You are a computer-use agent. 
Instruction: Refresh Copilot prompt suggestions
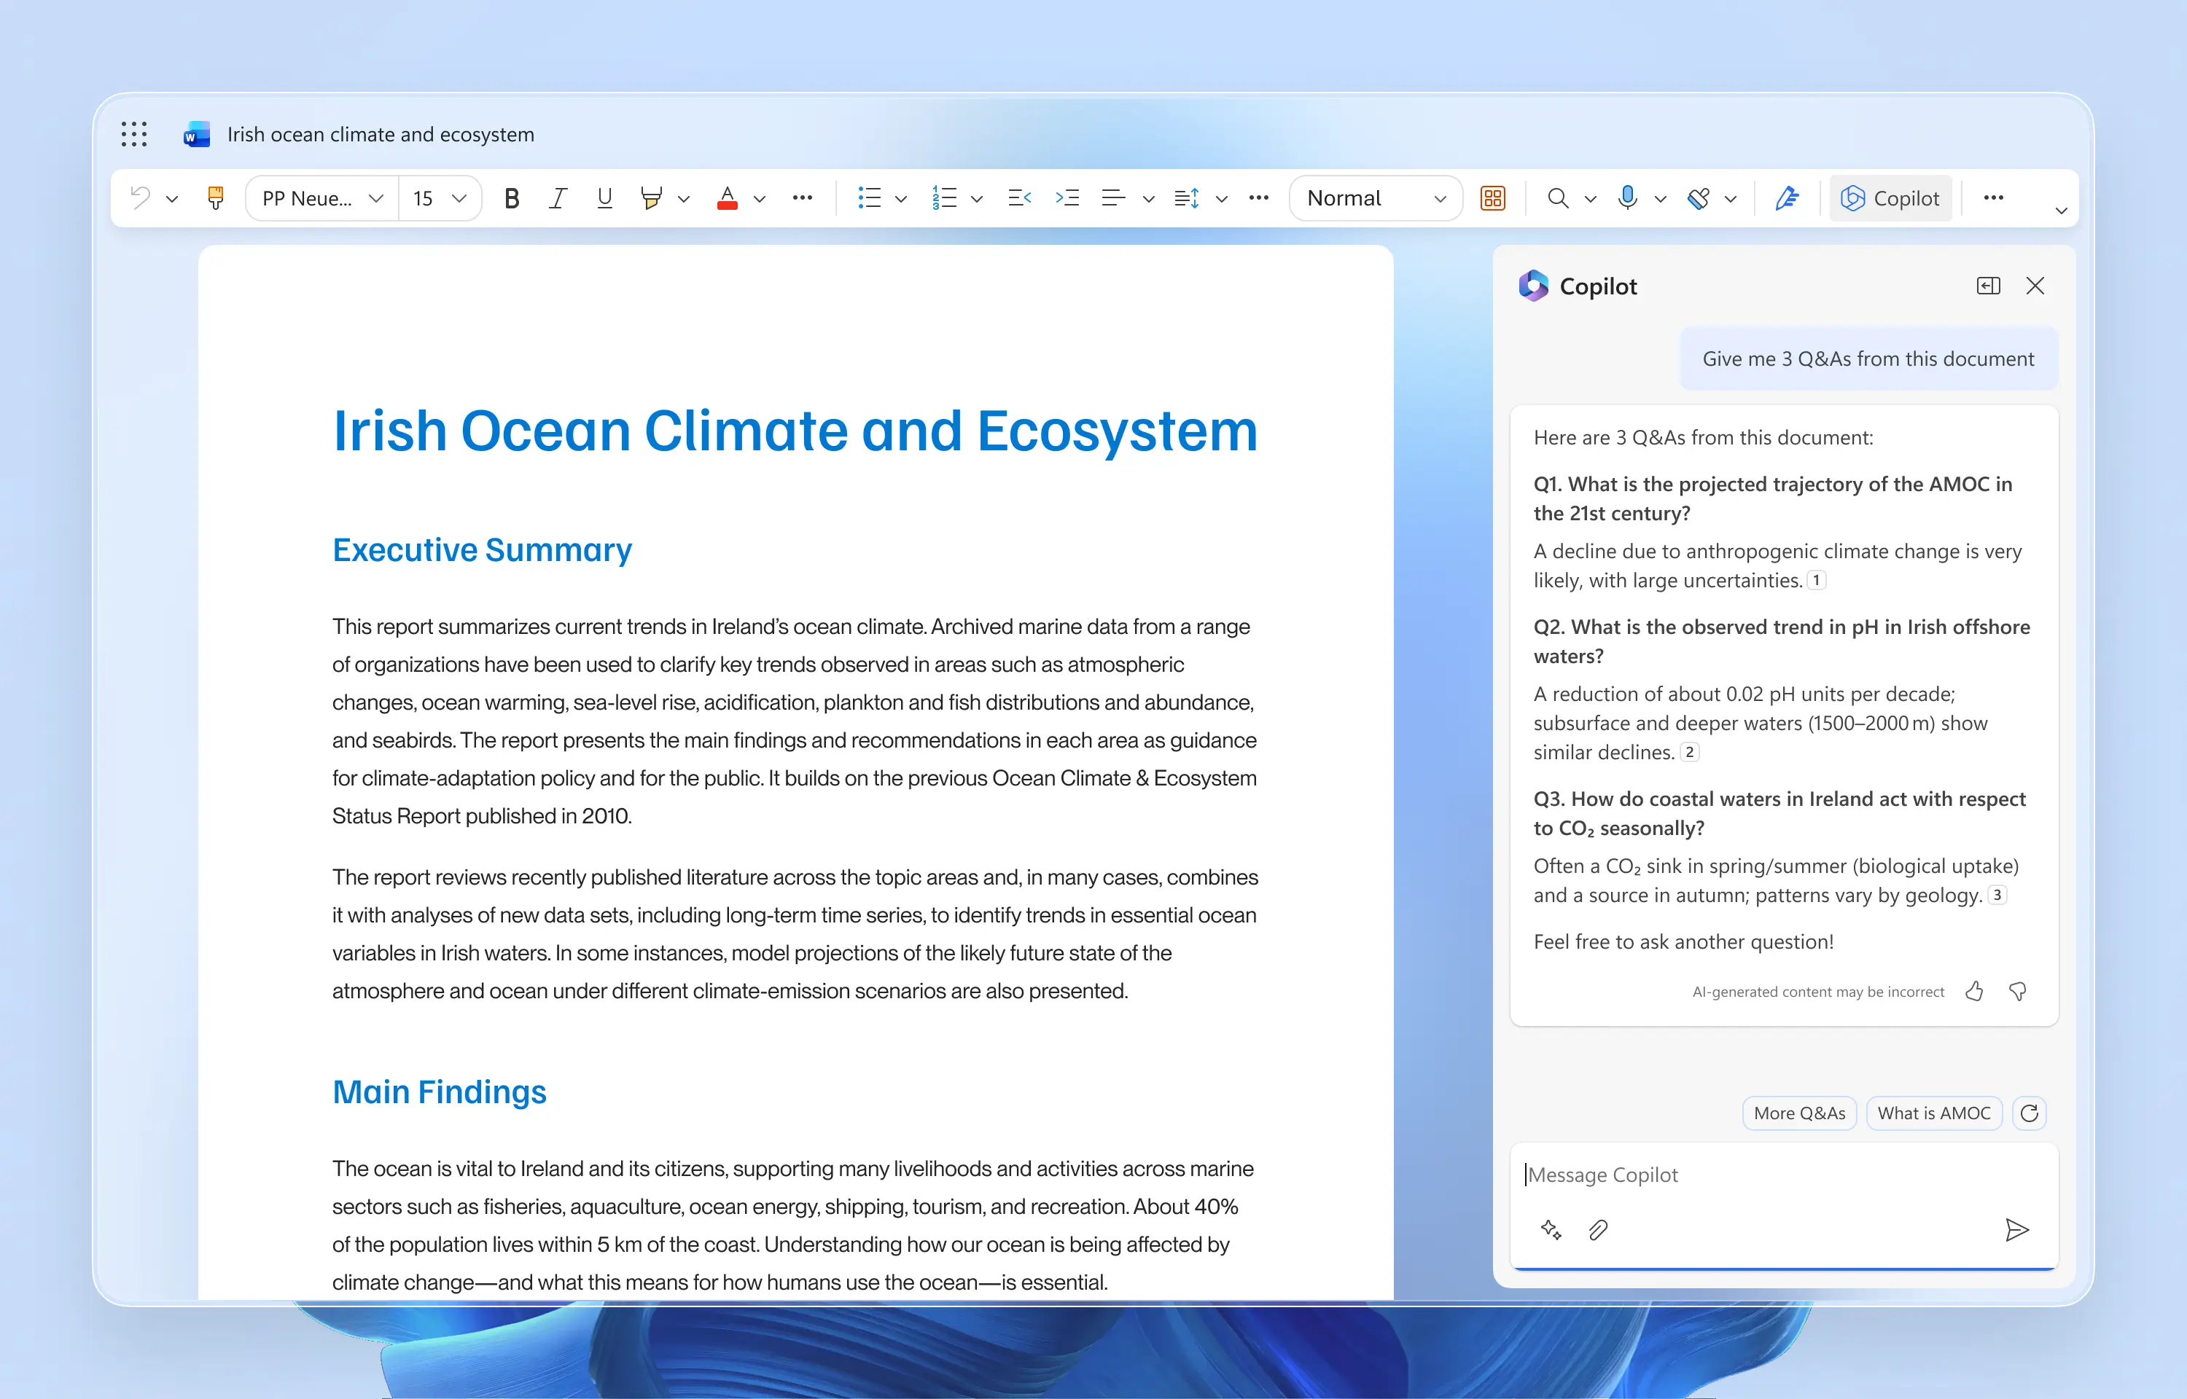(2029, 1113)
